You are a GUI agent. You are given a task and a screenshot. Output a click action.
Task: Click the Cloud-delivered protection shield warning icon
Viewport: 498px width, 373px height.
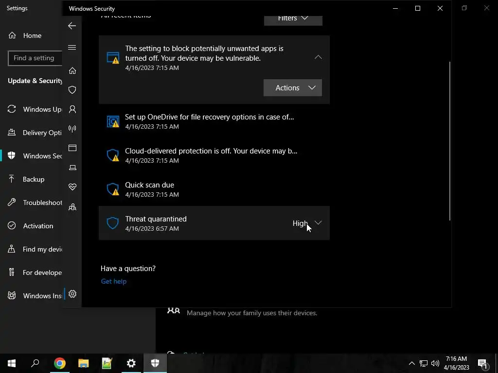click(113, 155)
